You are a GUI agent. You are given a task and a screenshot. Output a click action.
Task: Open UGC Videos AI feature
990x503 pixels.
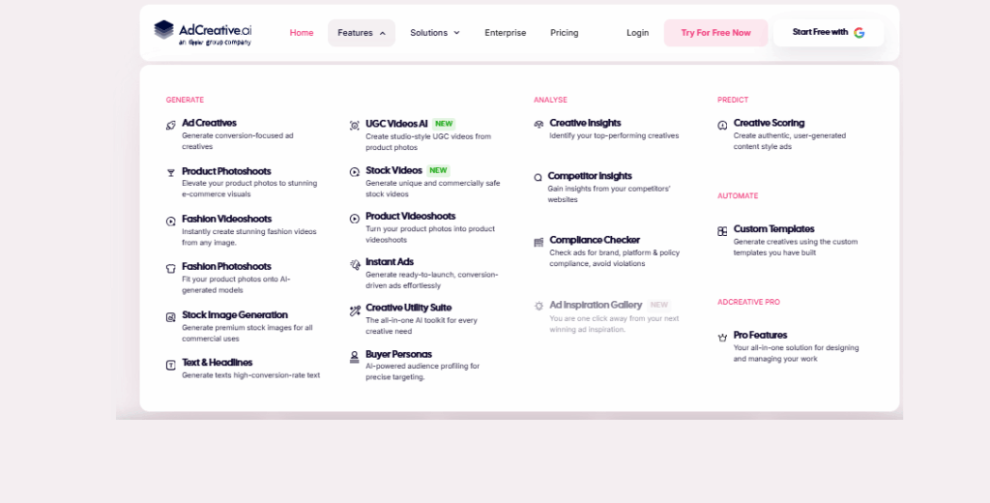tap(396, 124)
